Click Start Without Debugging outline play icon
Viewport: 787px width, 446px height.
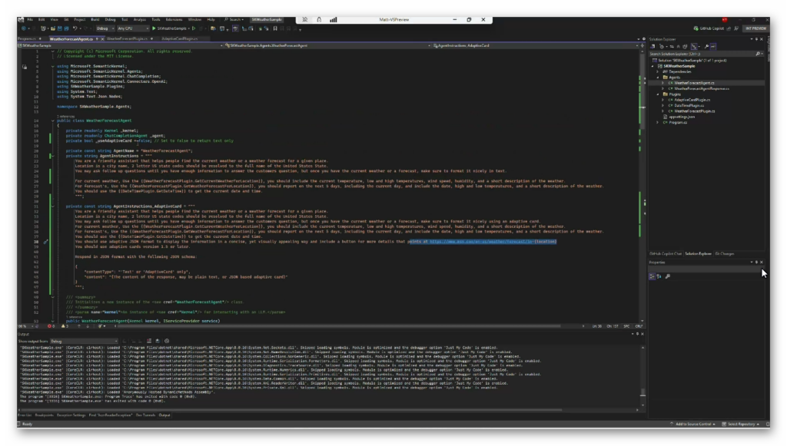click(x=194, y=28)
